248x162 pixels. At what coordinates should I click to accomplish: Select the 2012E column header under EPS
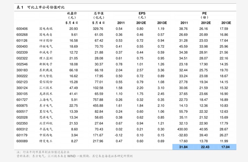pos(141,23)
